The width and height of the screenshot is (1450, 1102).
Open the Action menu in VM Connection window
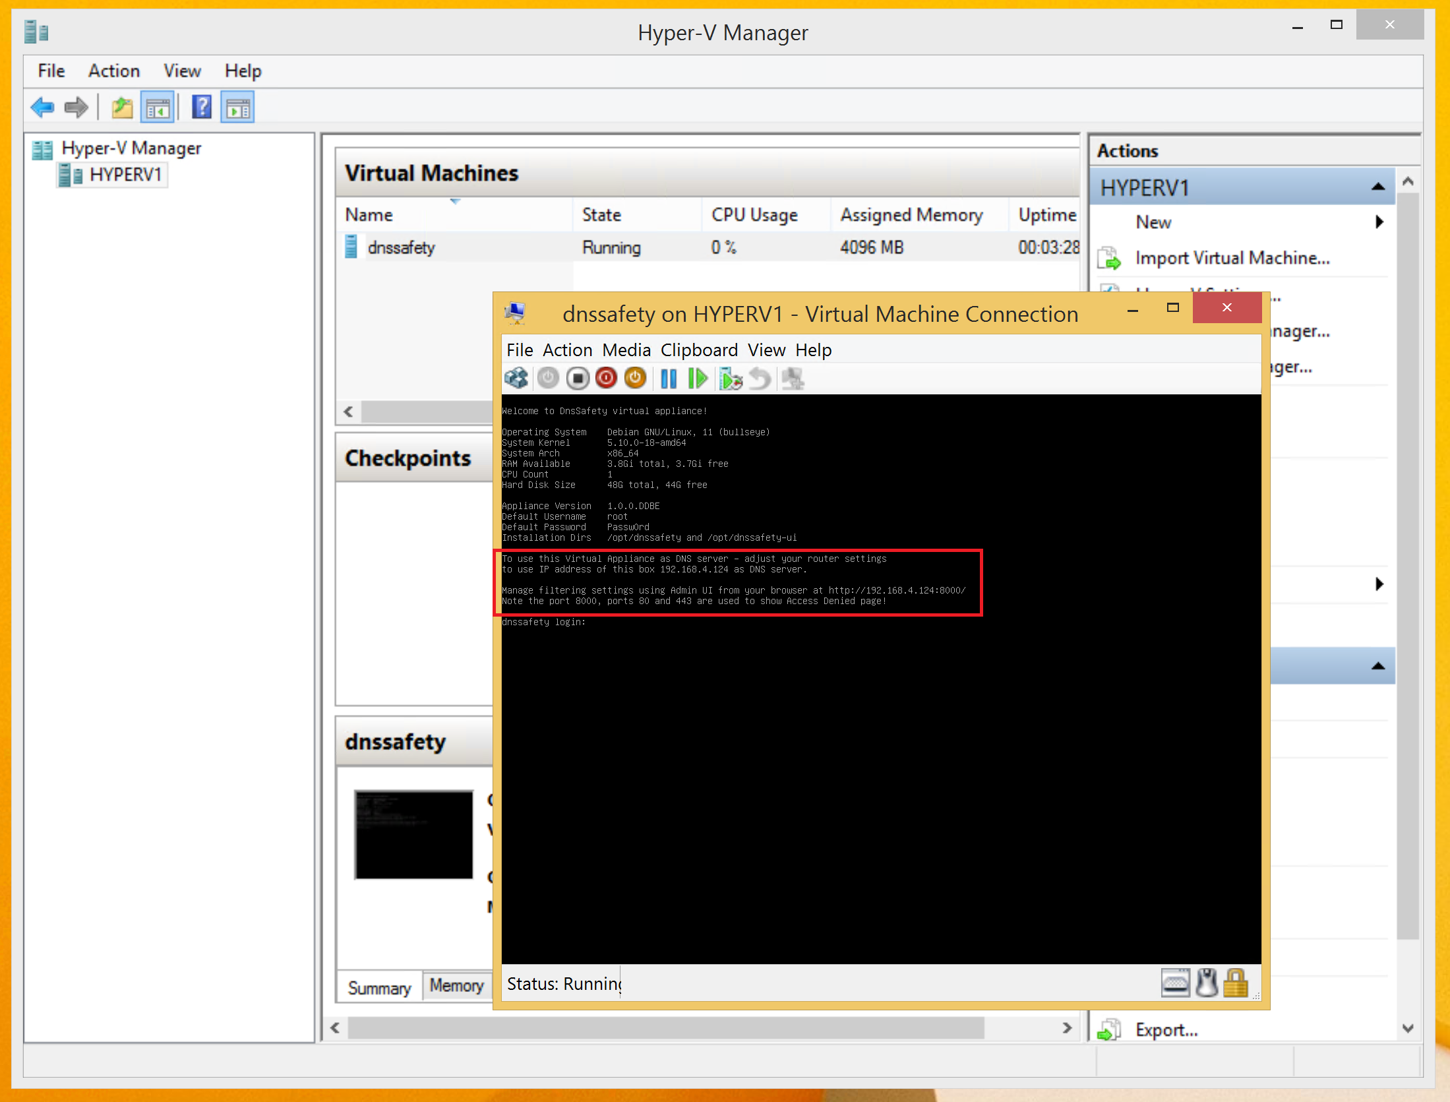click(x=567, y=350)
